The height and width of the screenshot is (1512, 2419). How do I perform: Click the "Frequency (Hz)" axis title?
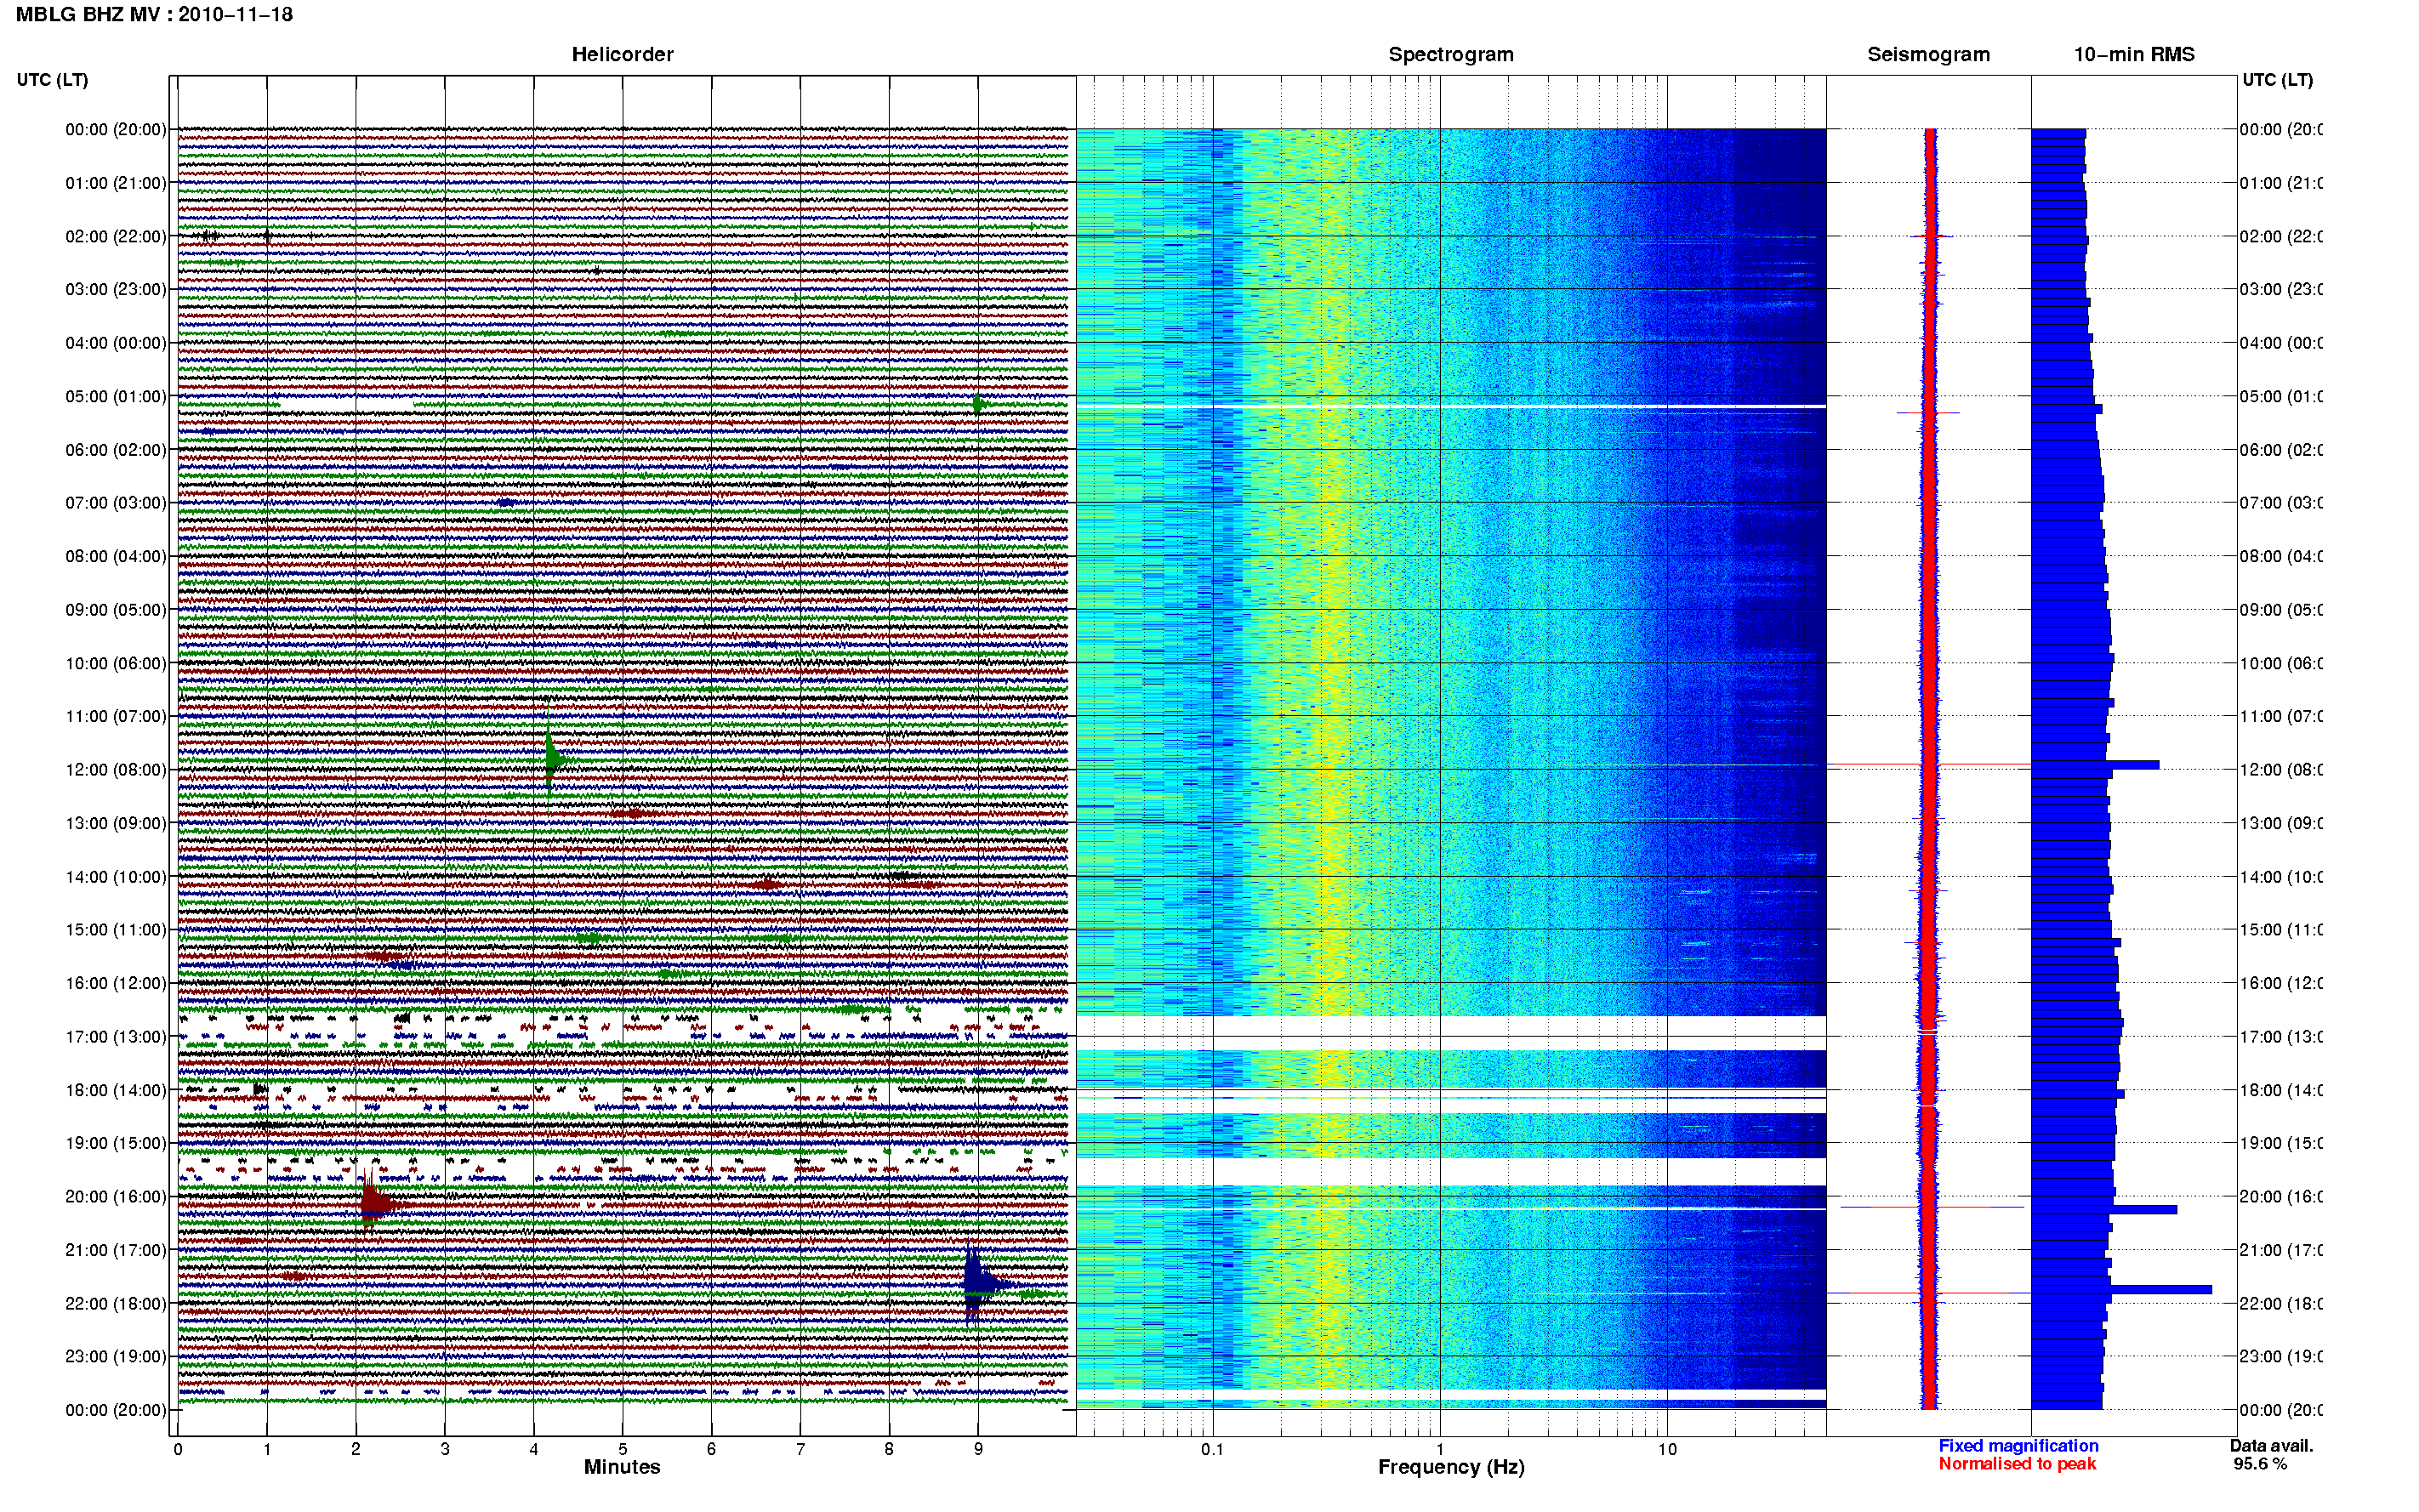pyautogui.click(x=1451, y=1467)
